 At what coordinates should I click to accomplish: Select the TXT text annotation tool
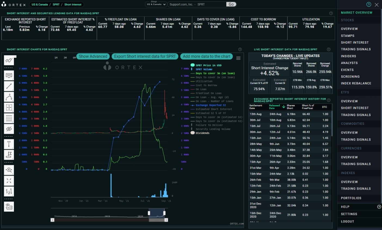click(x=9, y=75)
